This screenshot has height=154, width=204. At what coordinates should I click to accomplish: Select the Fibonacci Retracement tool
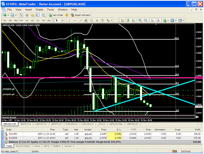coord(91,21)
